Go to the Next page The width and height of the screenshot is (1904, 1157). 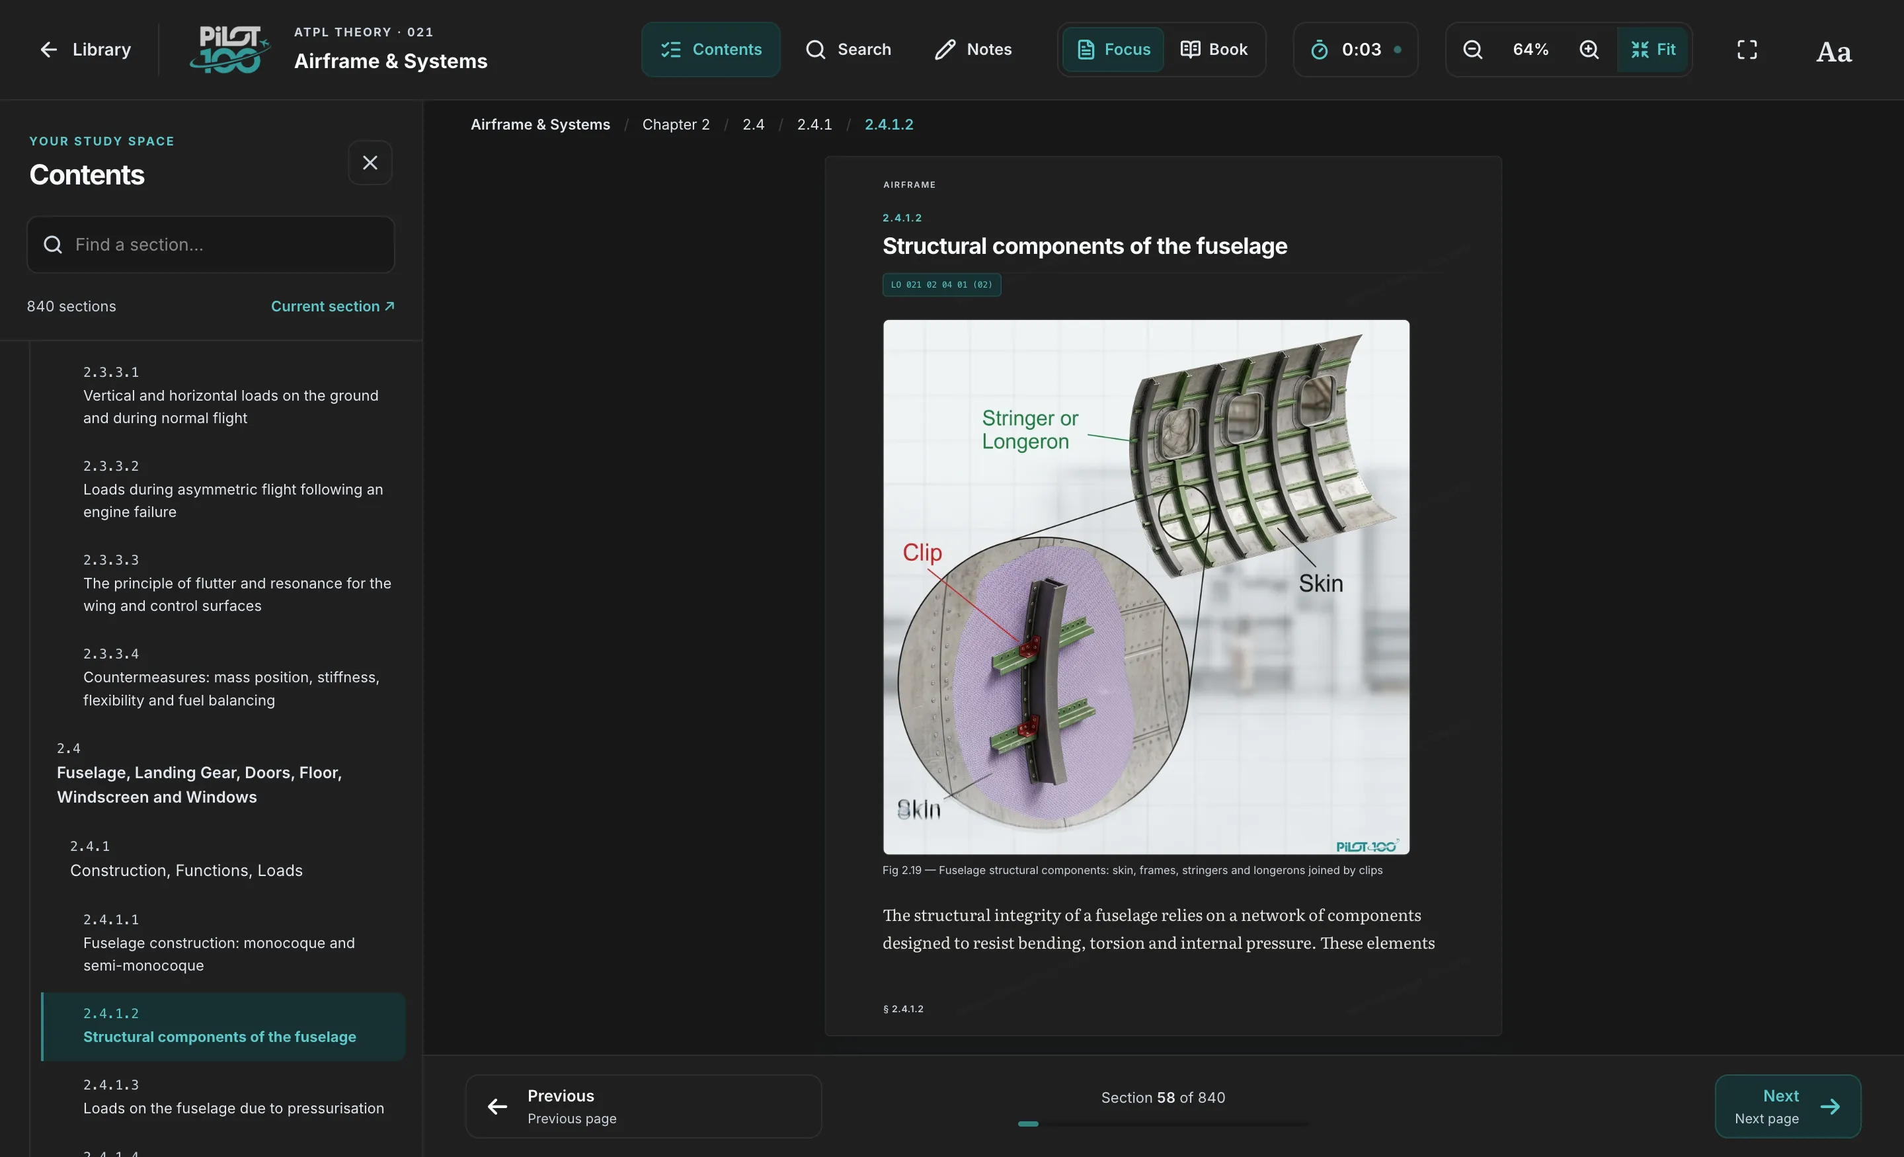click(x=1788, y=1106)
